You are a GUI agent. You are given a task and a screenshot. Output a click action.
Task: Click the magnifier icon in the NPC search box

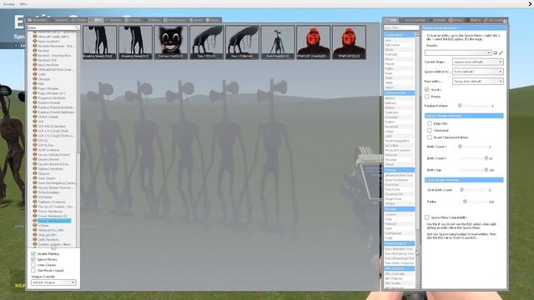77,27
